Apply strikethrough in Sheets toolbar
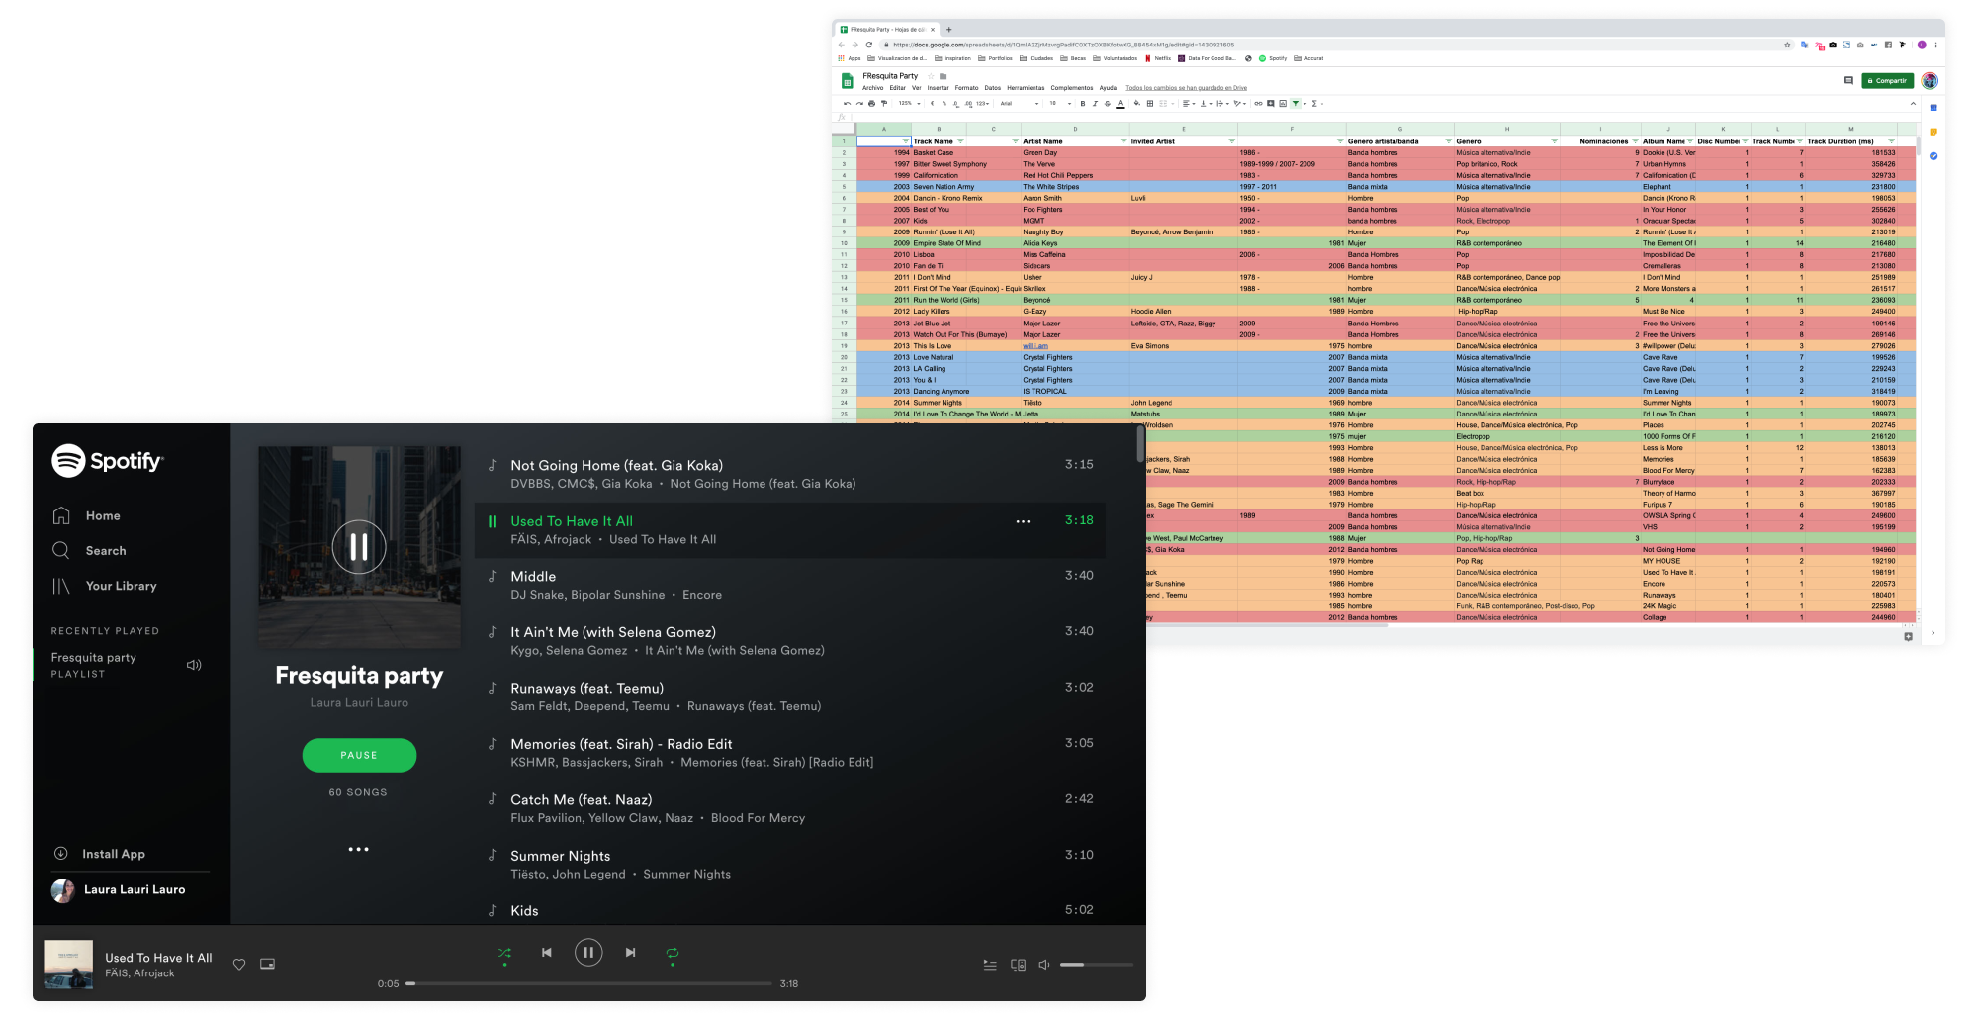This screenshot has height=1018, width=1978. tap(1108, 103)
